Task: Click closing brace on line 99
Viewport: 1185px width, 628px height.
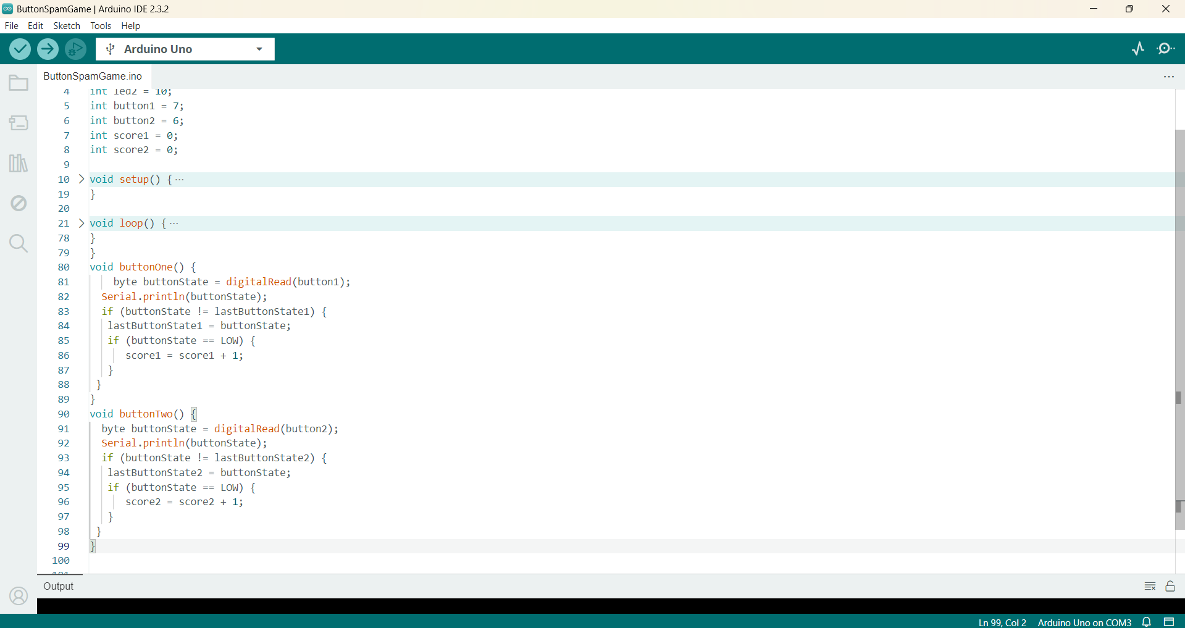Action: pyautogui.click(x=93, y=546)
